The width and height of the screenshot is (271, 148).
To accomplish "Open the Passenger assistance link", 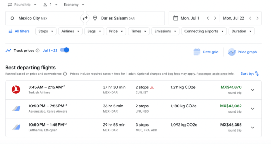I will coord(212,74).
